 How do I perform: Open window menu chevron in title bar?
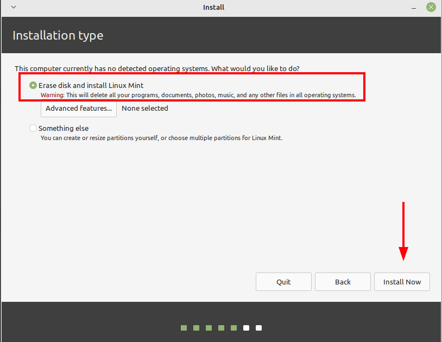[x=14, y=7]
